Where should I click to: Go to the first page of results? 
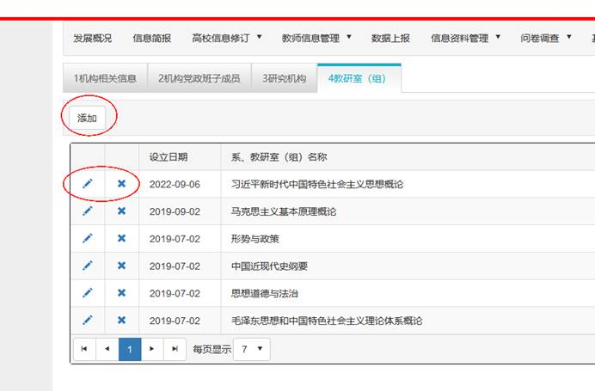pyautogui.click(x=84, y=349)
